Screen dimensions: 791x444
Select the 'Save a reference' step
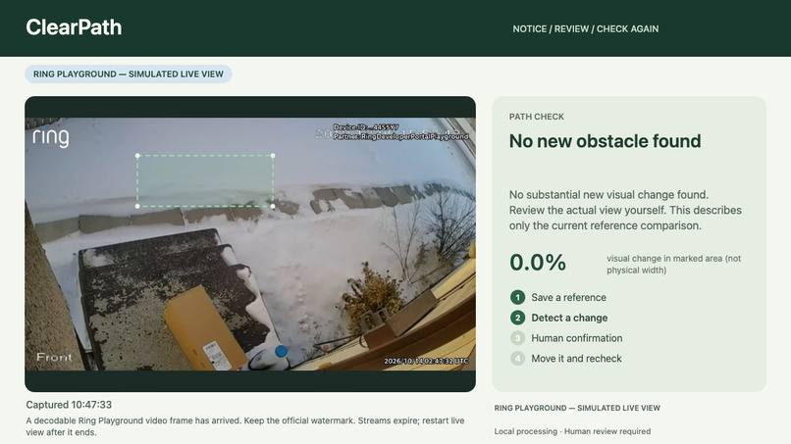(568, 297)
